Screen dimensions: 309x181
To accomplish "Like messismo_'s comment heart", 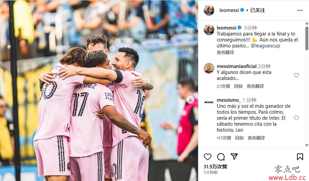I will coord(296,118).
